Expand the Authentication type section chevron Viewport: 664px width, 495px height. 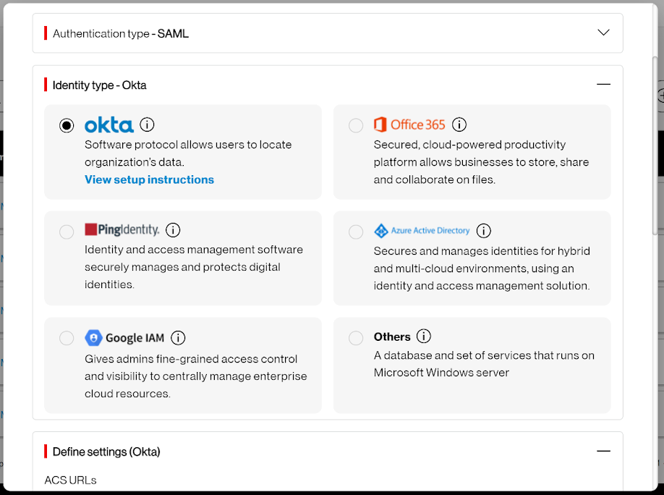(x=603, y=33)
